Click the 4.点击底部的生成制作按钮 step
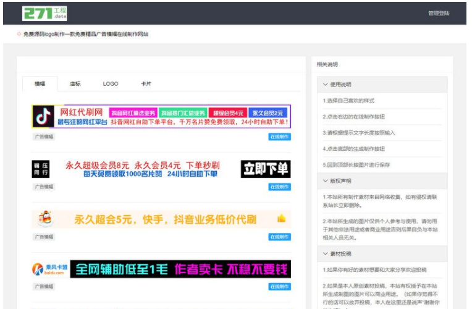 click(353, 149)
